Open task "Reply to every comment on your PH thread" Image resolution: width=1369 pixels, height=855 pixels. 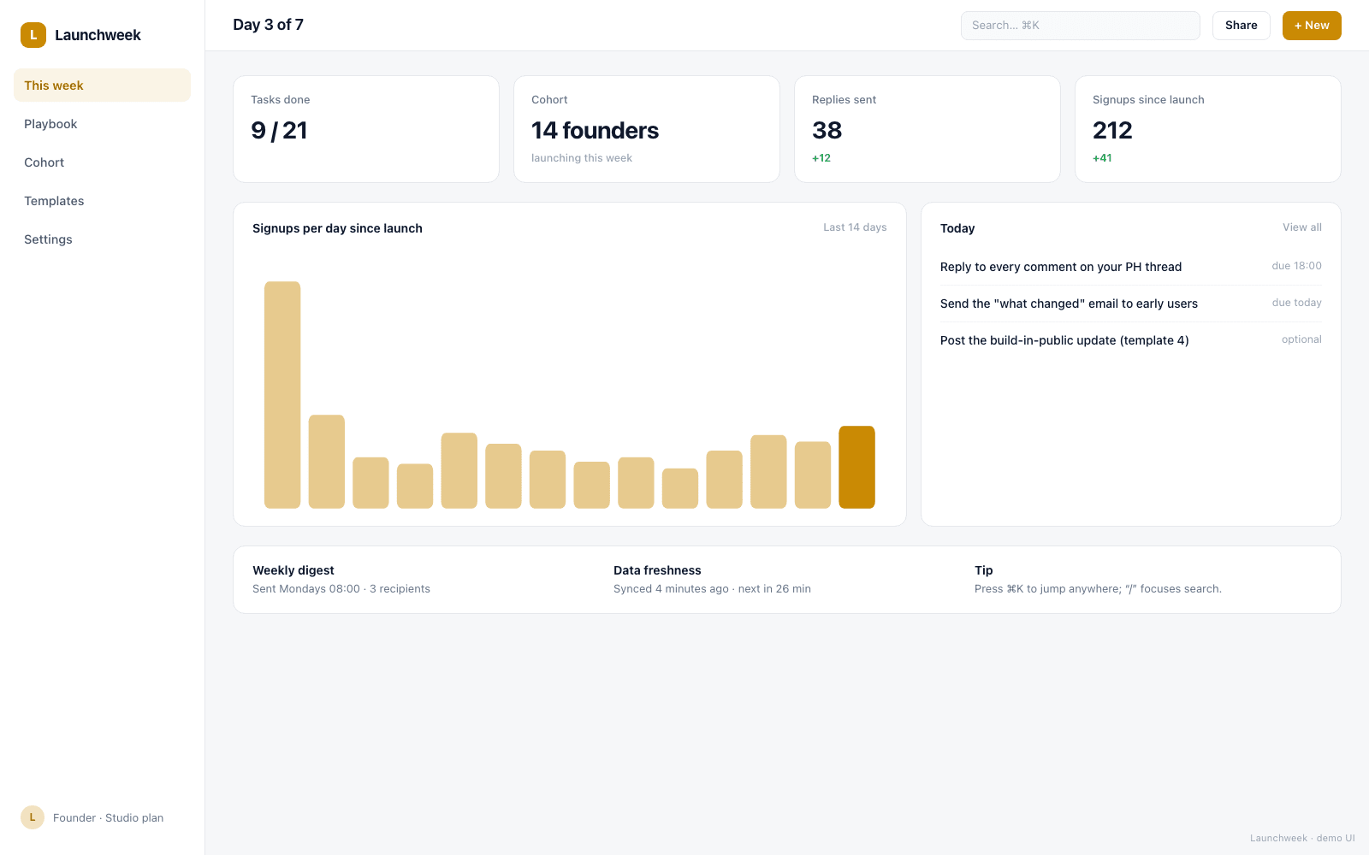coord(1131,267)
